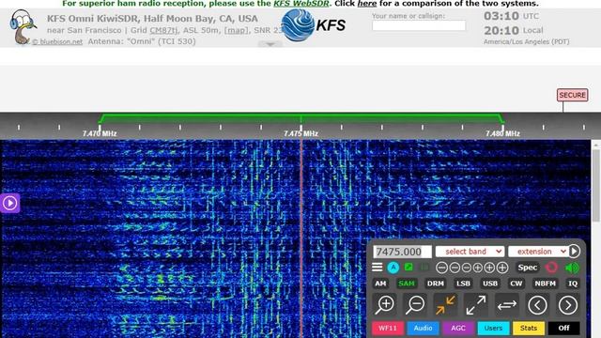This screenshot has height=338, width=601.
Task: Visit the bluebison.net link
Action: (57, 41)
